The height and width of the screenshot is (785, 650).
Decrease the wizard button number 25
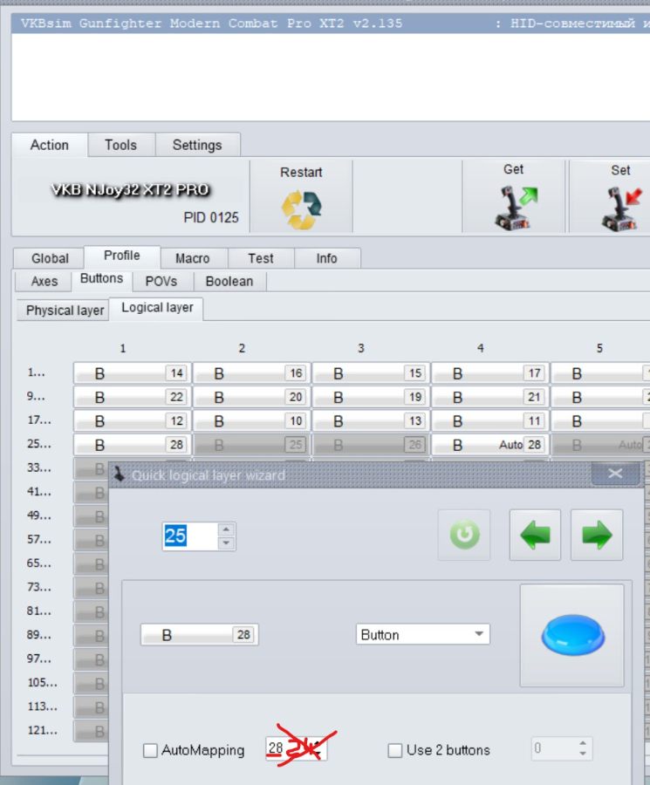226,543
